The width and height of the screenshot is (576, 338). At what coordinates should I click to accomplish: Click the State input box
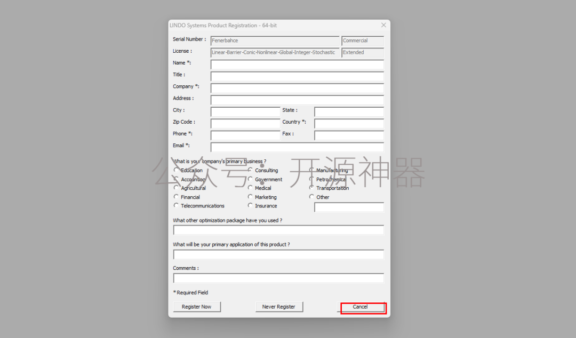349,111
